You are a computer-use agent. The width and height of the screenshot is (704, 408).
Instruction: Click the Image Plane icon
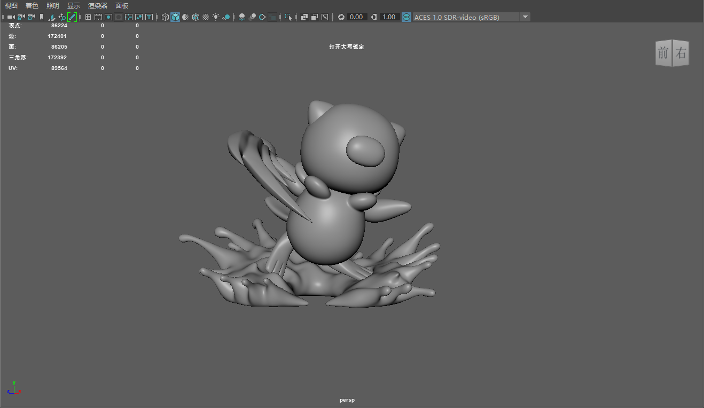point(52,17)
